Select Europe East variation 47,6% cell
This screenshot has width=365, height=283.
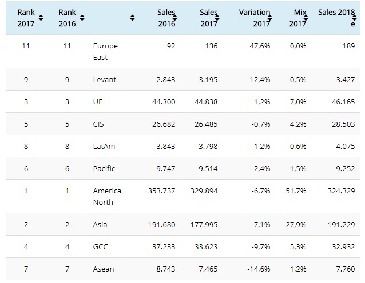coord(259,46)
